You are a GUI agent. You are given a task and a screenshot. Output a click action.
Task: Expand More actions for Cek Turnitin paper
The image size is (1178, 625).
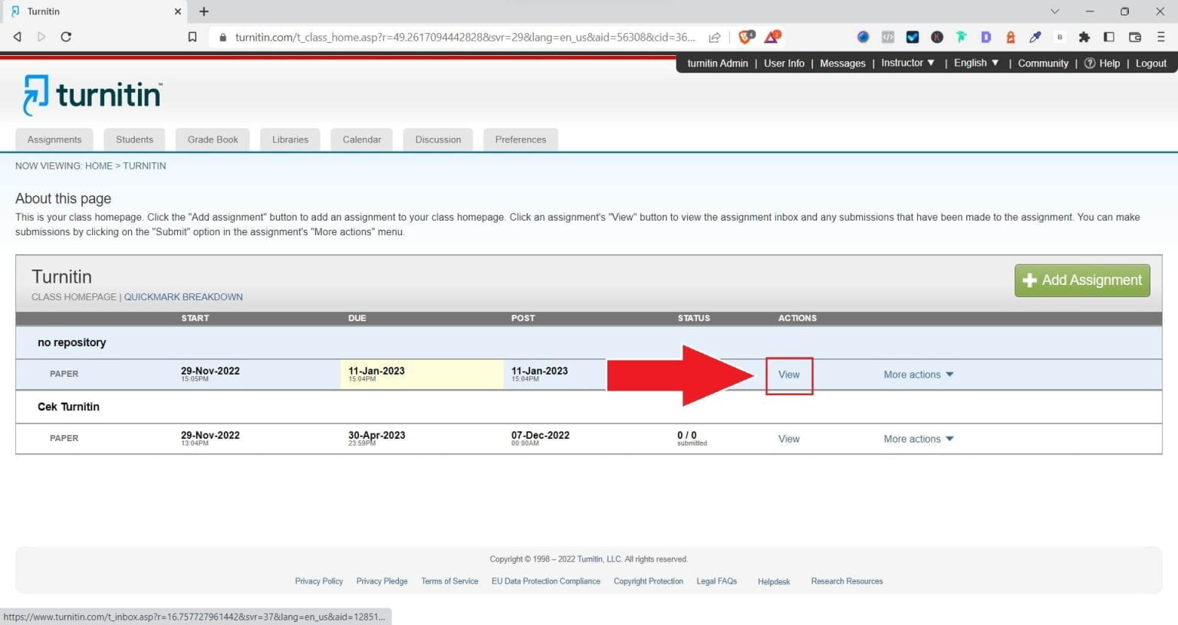[918, 438]
